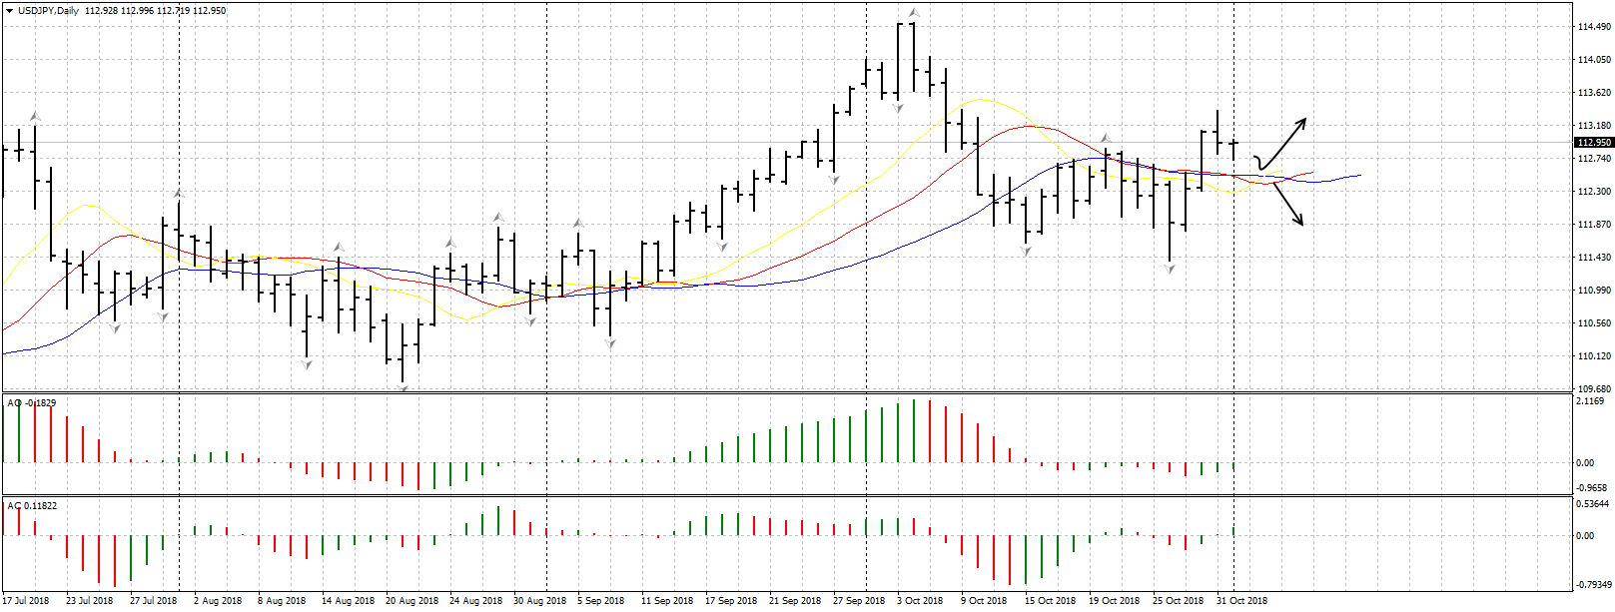
Task: Click the tallest green AO histogram bar
Action: 913,431
